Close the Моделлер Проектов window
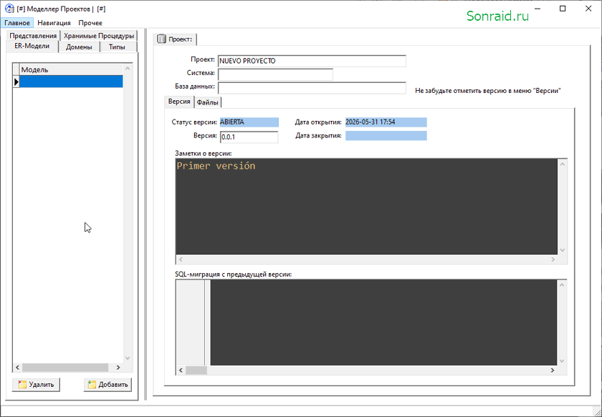Screen dimensions: 602x417 point(588,9)
